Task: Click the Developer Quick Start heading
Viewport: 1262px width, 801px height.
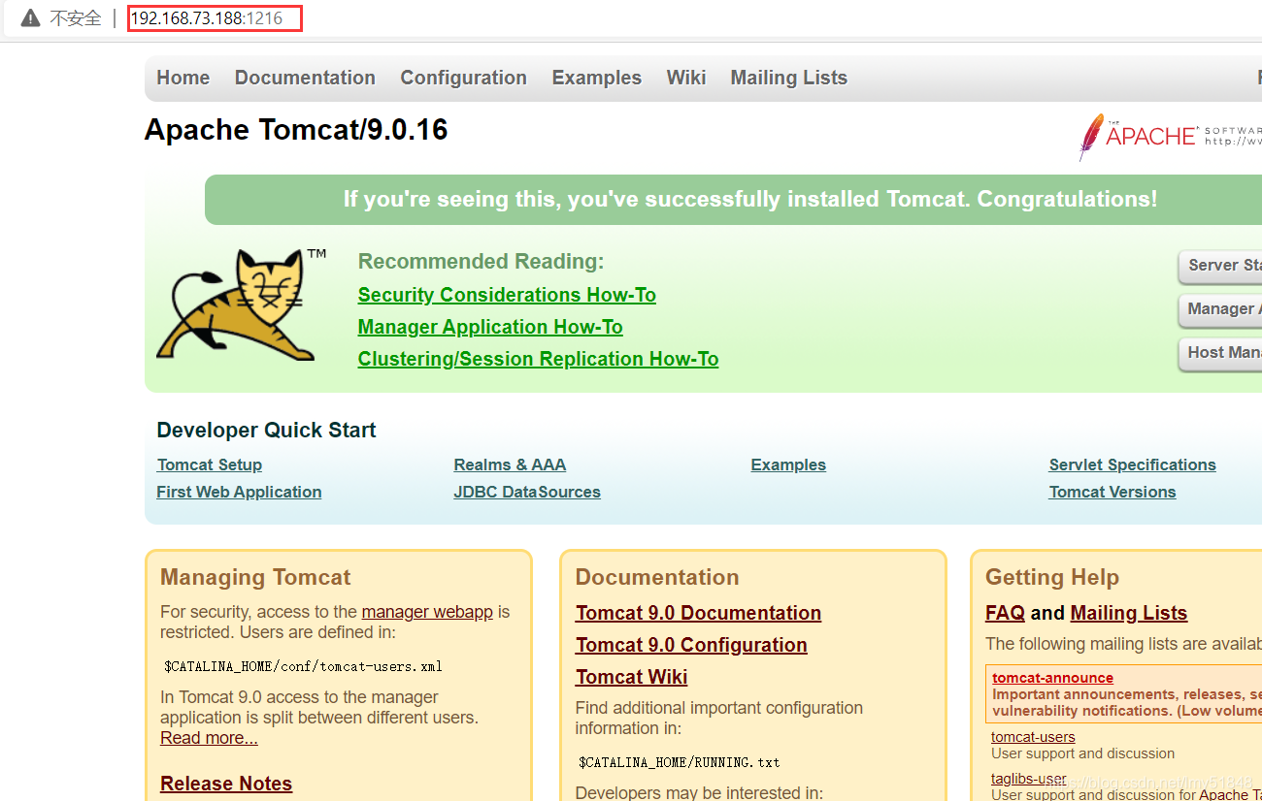Action: pyautogui.click(x=266, y=430)
